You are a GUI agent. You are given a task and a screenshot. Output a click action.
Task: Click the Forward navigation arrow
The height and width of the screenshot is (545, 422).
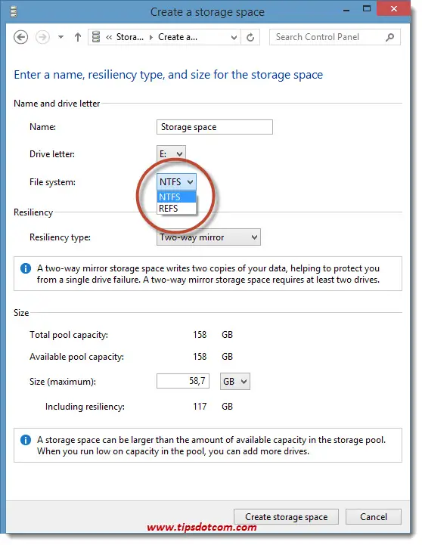click(x=42, y=37)
